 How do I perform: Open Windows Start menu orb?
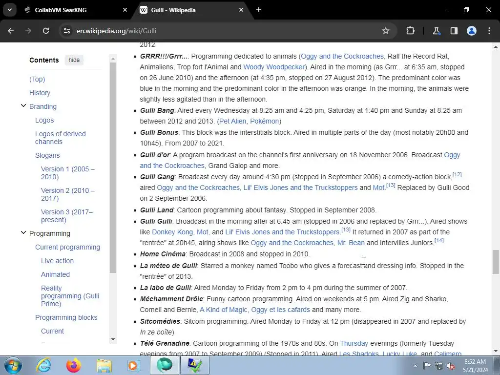[13, 365]
